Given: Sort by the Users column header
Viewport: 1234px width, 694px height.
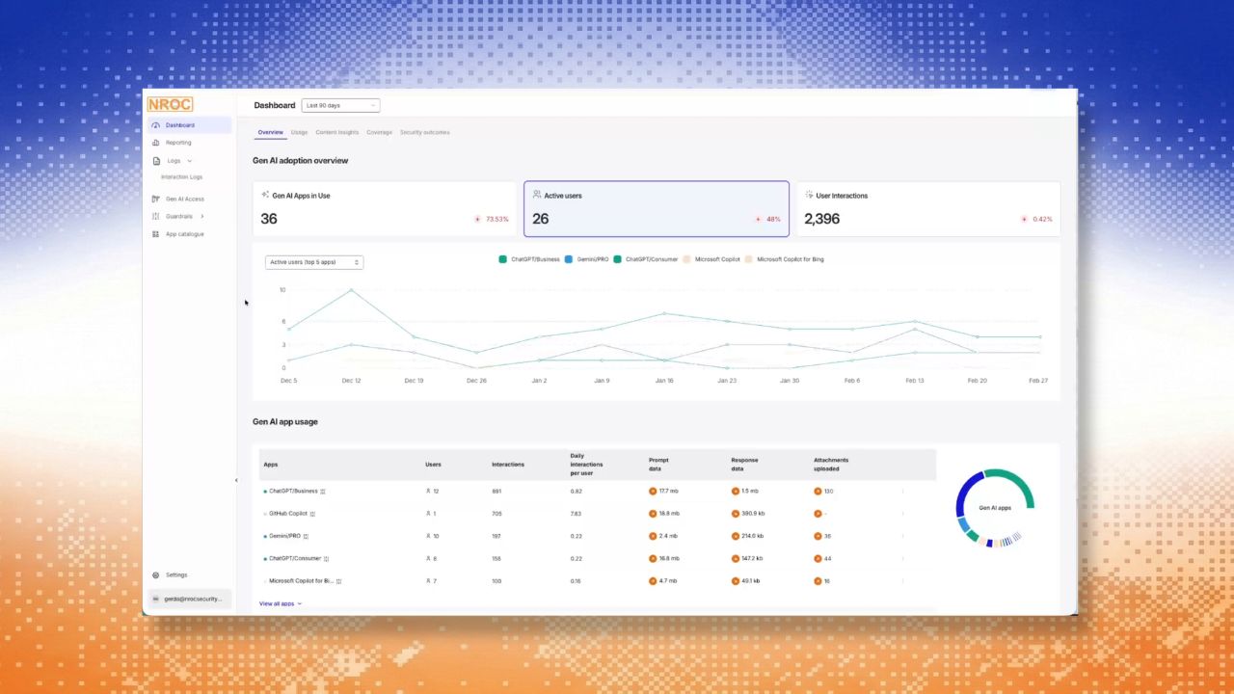Looking at the screenshot, I should coord(433,465).
